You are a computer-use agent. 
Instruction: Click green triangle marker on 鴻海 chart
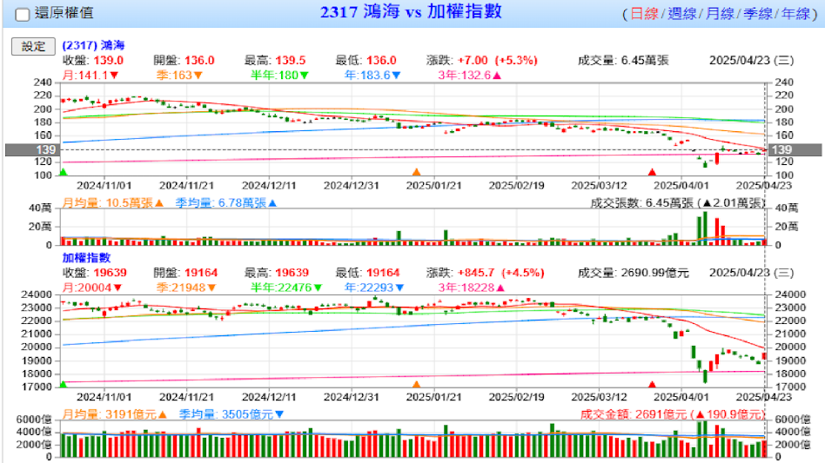click(x=64, y=172)
